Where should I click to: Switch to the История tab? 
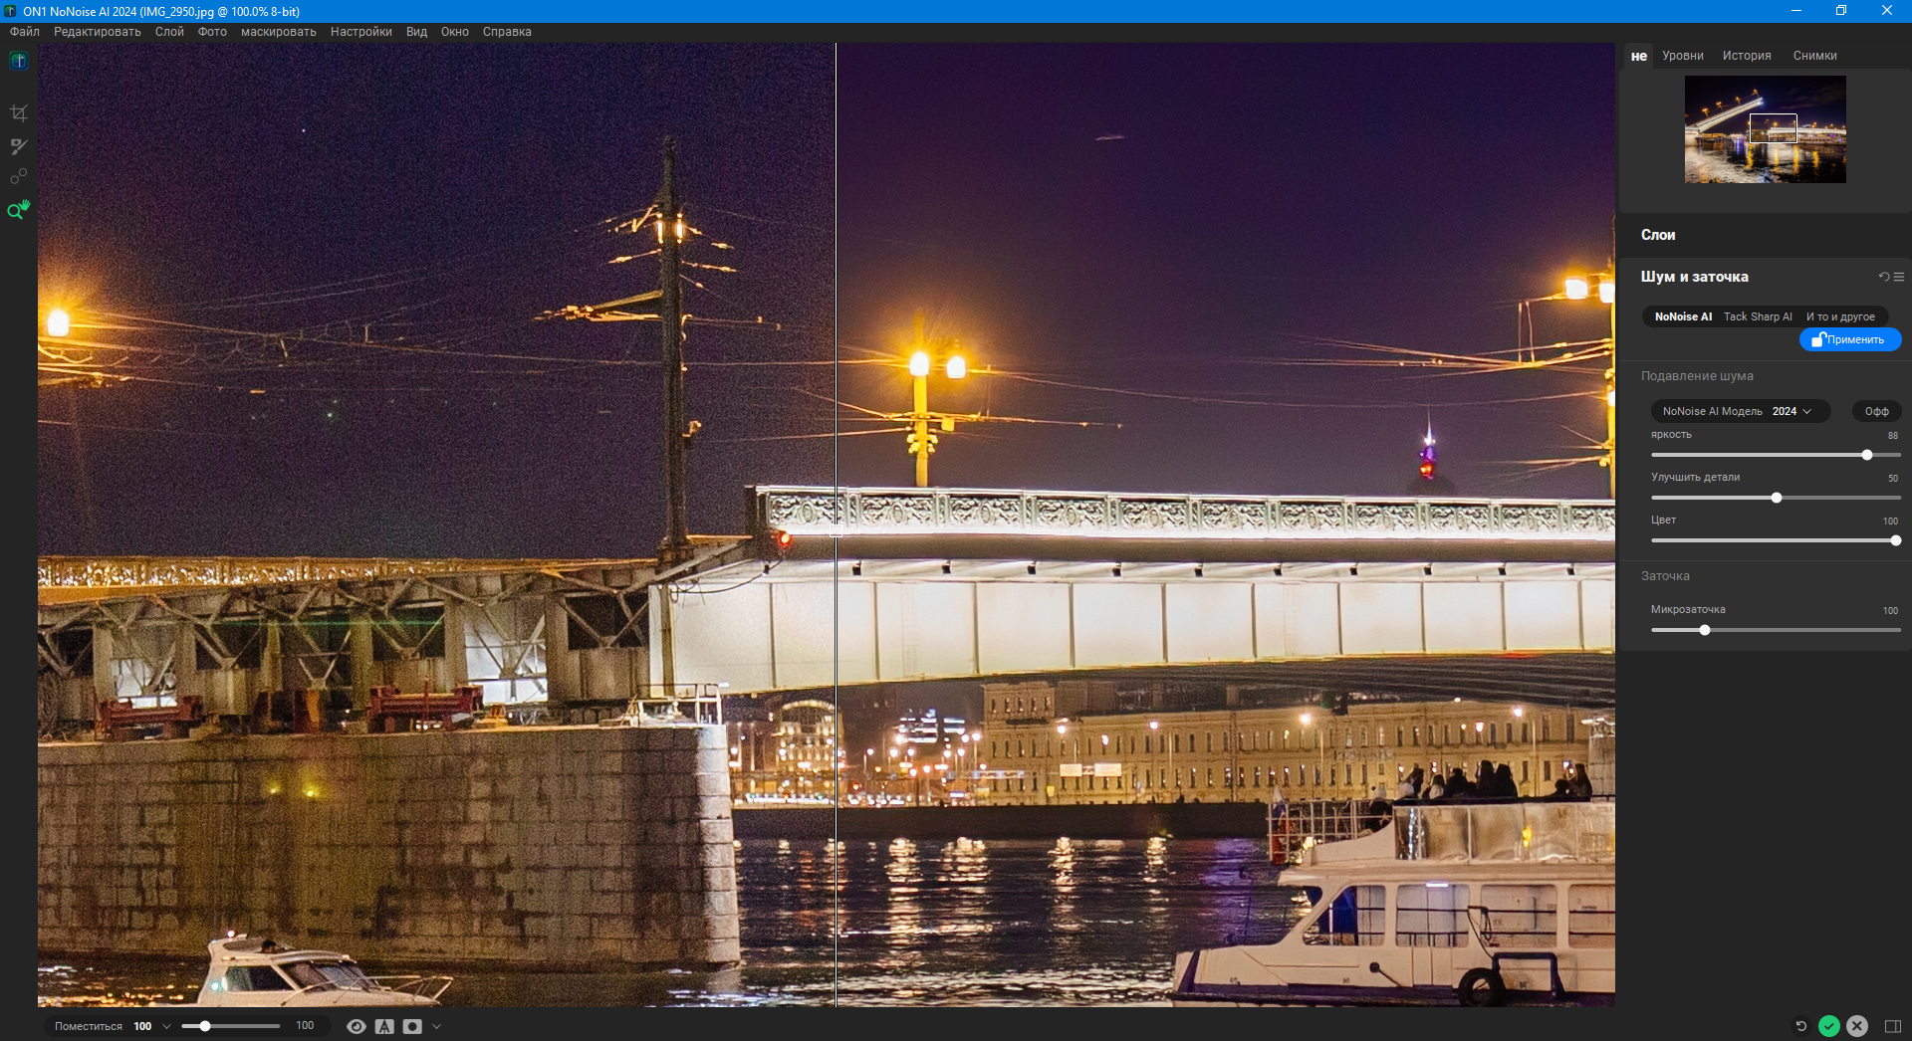click(1747, 56)
